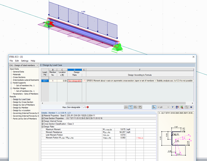This screenshot has width=207, height=161.
Task: Close the STEEL EC3 dialog
Action: coord(193,57)
